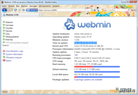Click the Virtual memory usage bar
138x95 pixels.
tap(97, 72)
